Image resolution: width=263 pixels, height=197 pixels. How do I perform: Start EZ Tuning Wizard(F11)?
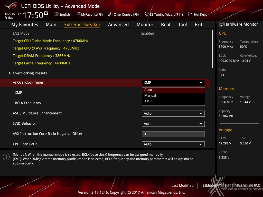[x=166, y=15]
